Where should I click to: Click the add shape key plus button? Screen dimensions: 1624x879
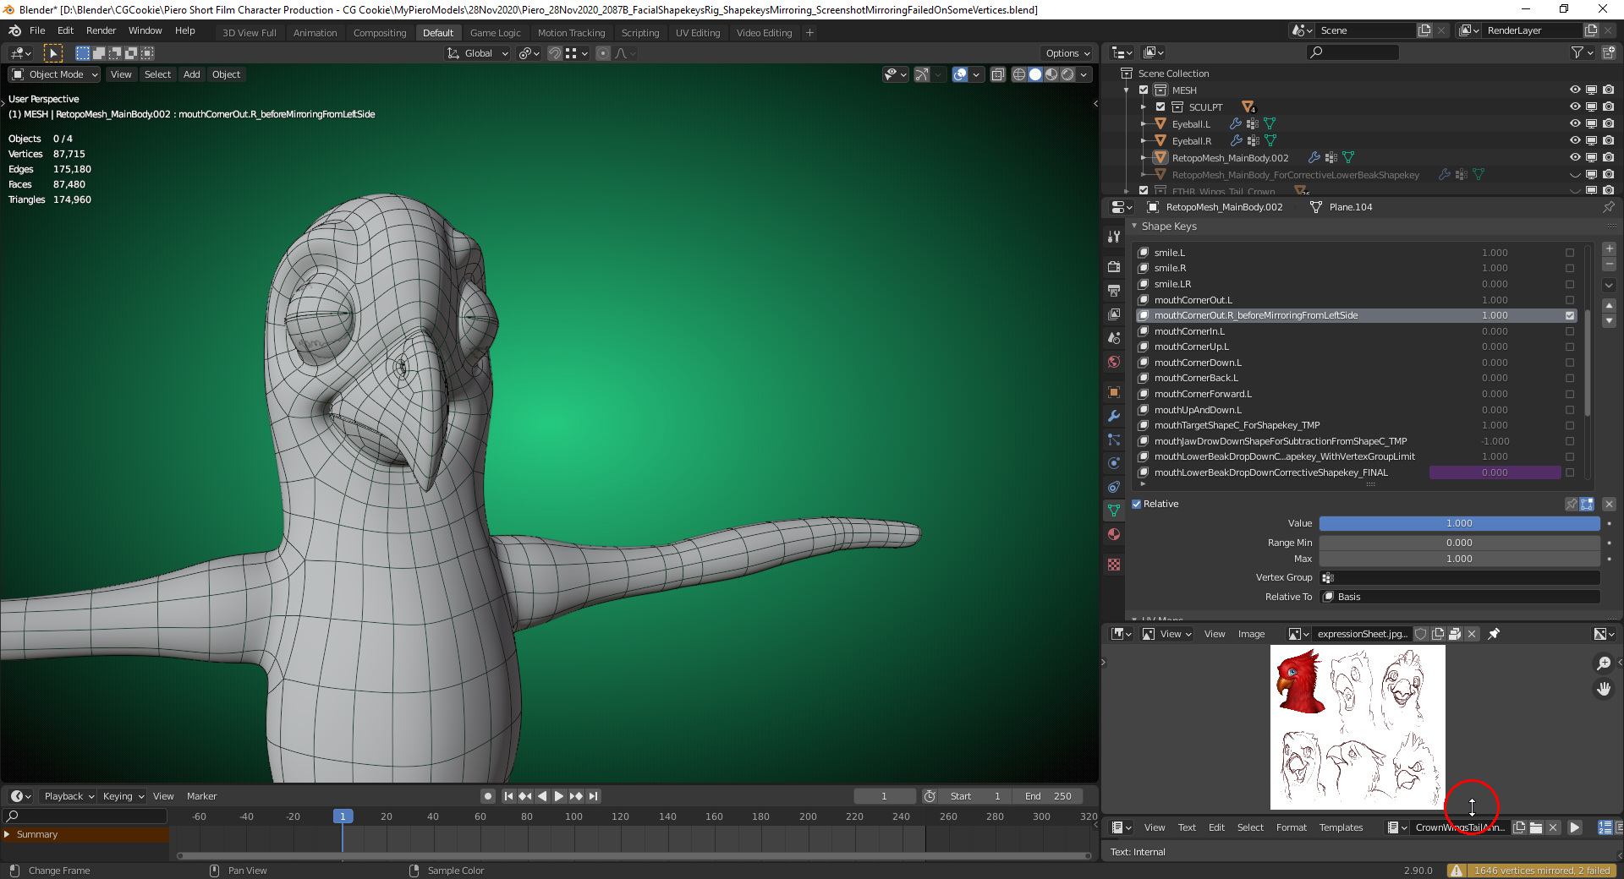tap(1609, 249)
